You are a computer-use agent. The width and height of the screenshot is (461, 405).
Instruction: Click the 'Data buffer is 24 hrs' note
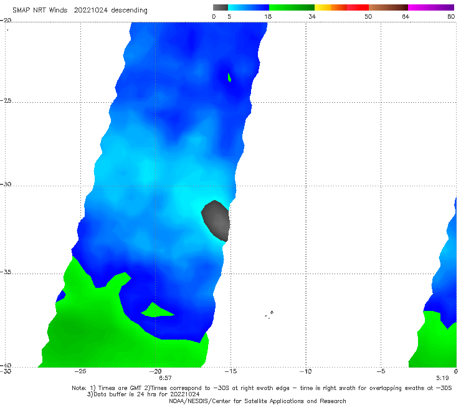[143, 394]
